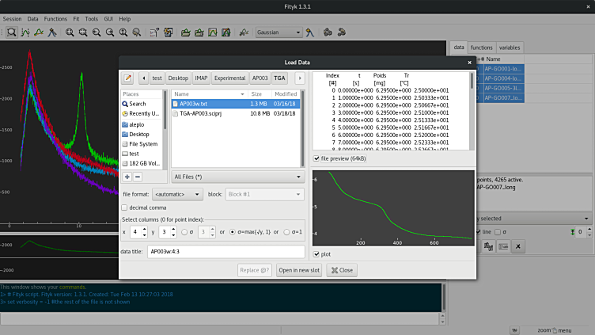Select the σ=1 radio button
Image resolution: width=595 pixels, height=335 pixels.
[x=288, y=232]
